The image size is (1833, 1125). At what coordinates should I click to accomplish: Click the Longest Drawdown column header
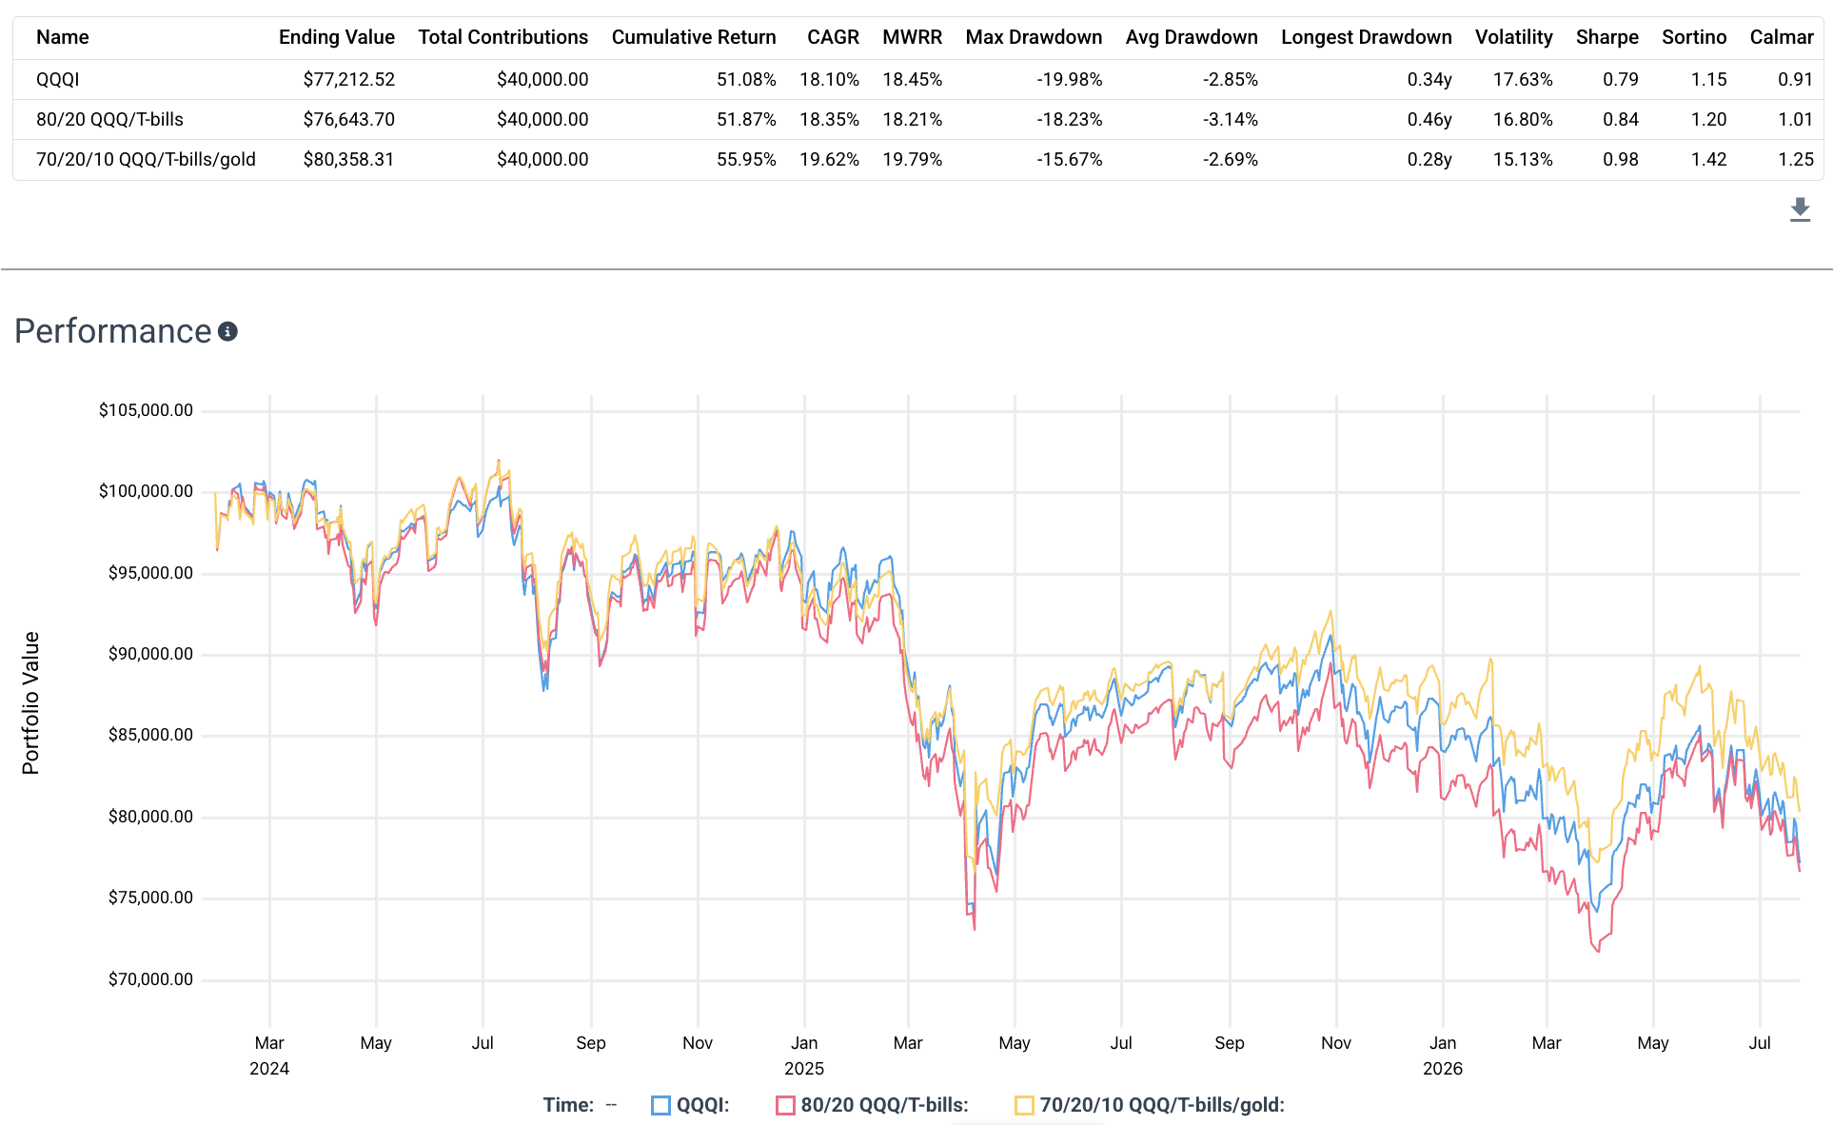[1367, 37]
